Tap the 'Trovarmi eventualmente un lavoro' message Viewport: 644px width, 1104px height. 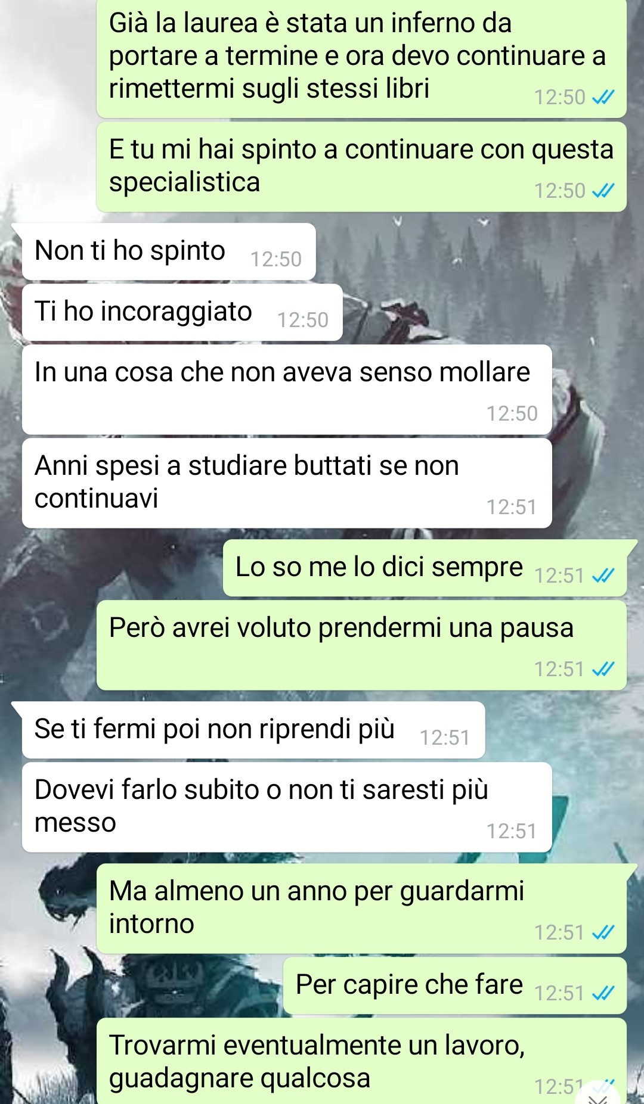(361, 1061)
